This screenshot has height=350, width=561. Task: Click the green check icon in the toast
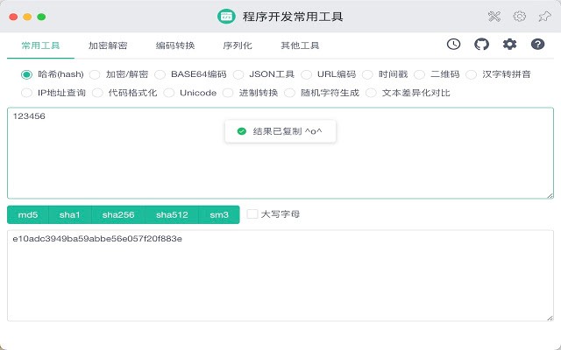[242, 131]
